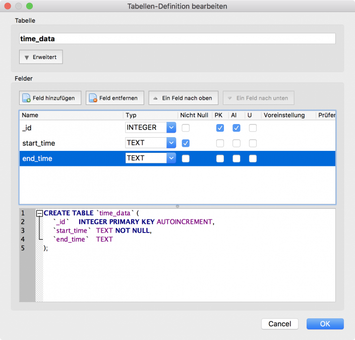355x340 pixels.
Task: Enable Nicht Null for end_time field
Action: click(186, 158)
